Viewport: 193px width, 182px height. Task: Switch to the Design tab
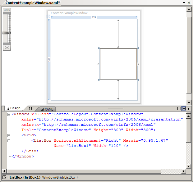pos(13,108)
